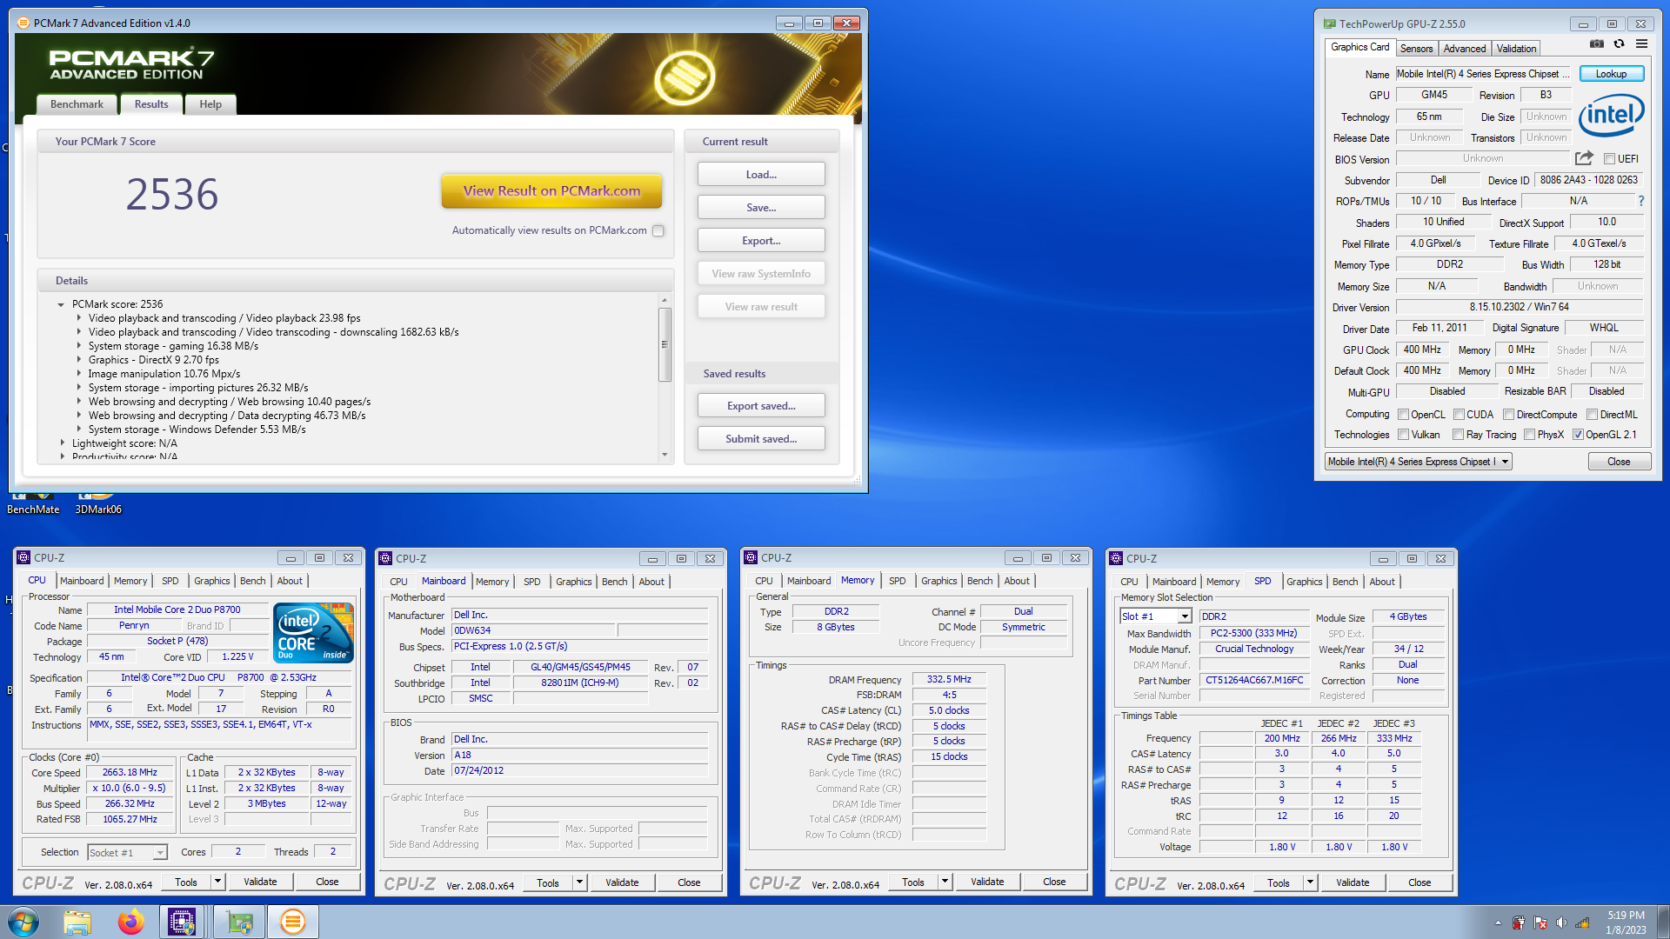This screenshot has width=1670, height=939.
Task: Click the Intel logo in GPU-Z
Action: [x=1611, y=116]
